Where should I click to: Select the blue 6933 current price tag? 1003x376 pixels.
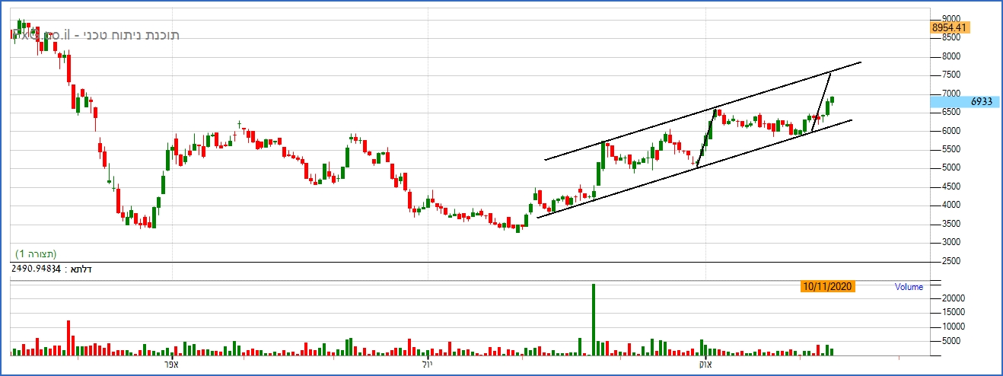[x=965, y=101]
